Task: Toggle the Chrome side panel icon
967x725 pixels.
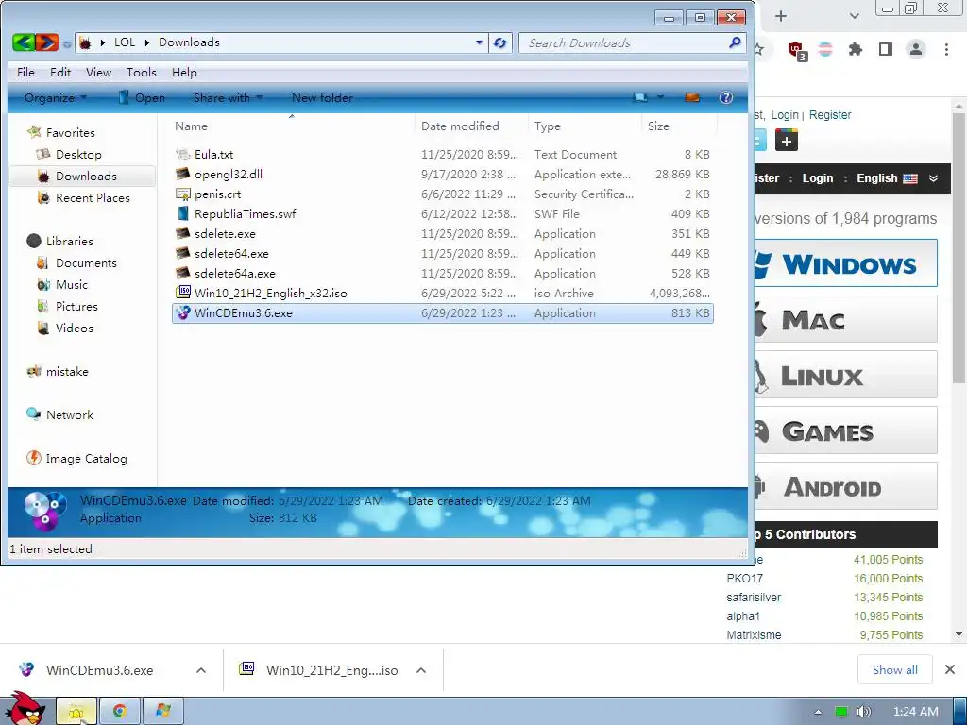Action: (886, 49)
